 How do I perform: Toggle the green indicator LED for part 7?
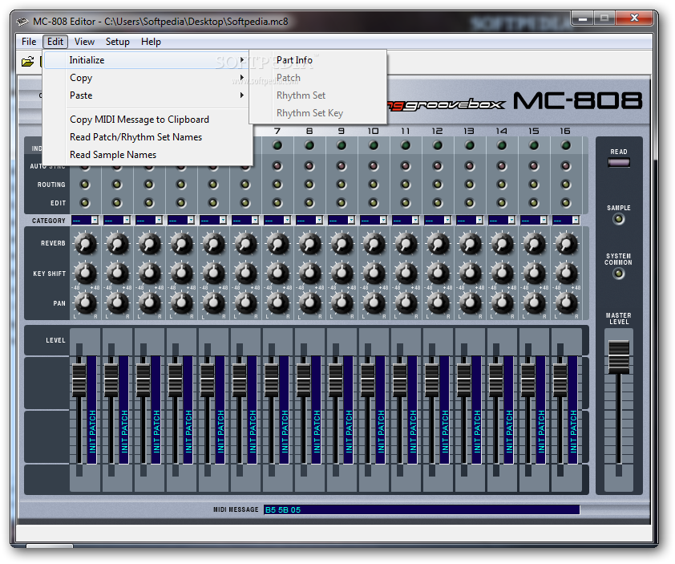coord(277,146)
